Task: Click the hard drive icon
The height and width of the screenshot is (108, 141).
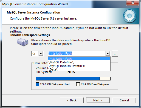Action: coord(22,42)
